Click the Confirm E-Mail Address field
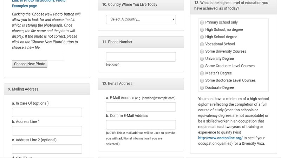 (141, 125)
